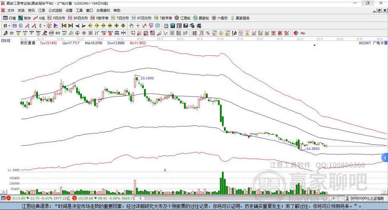Open the 江恩 menu
Viewport: 388px width, 210px height.
tap(42, 10)
